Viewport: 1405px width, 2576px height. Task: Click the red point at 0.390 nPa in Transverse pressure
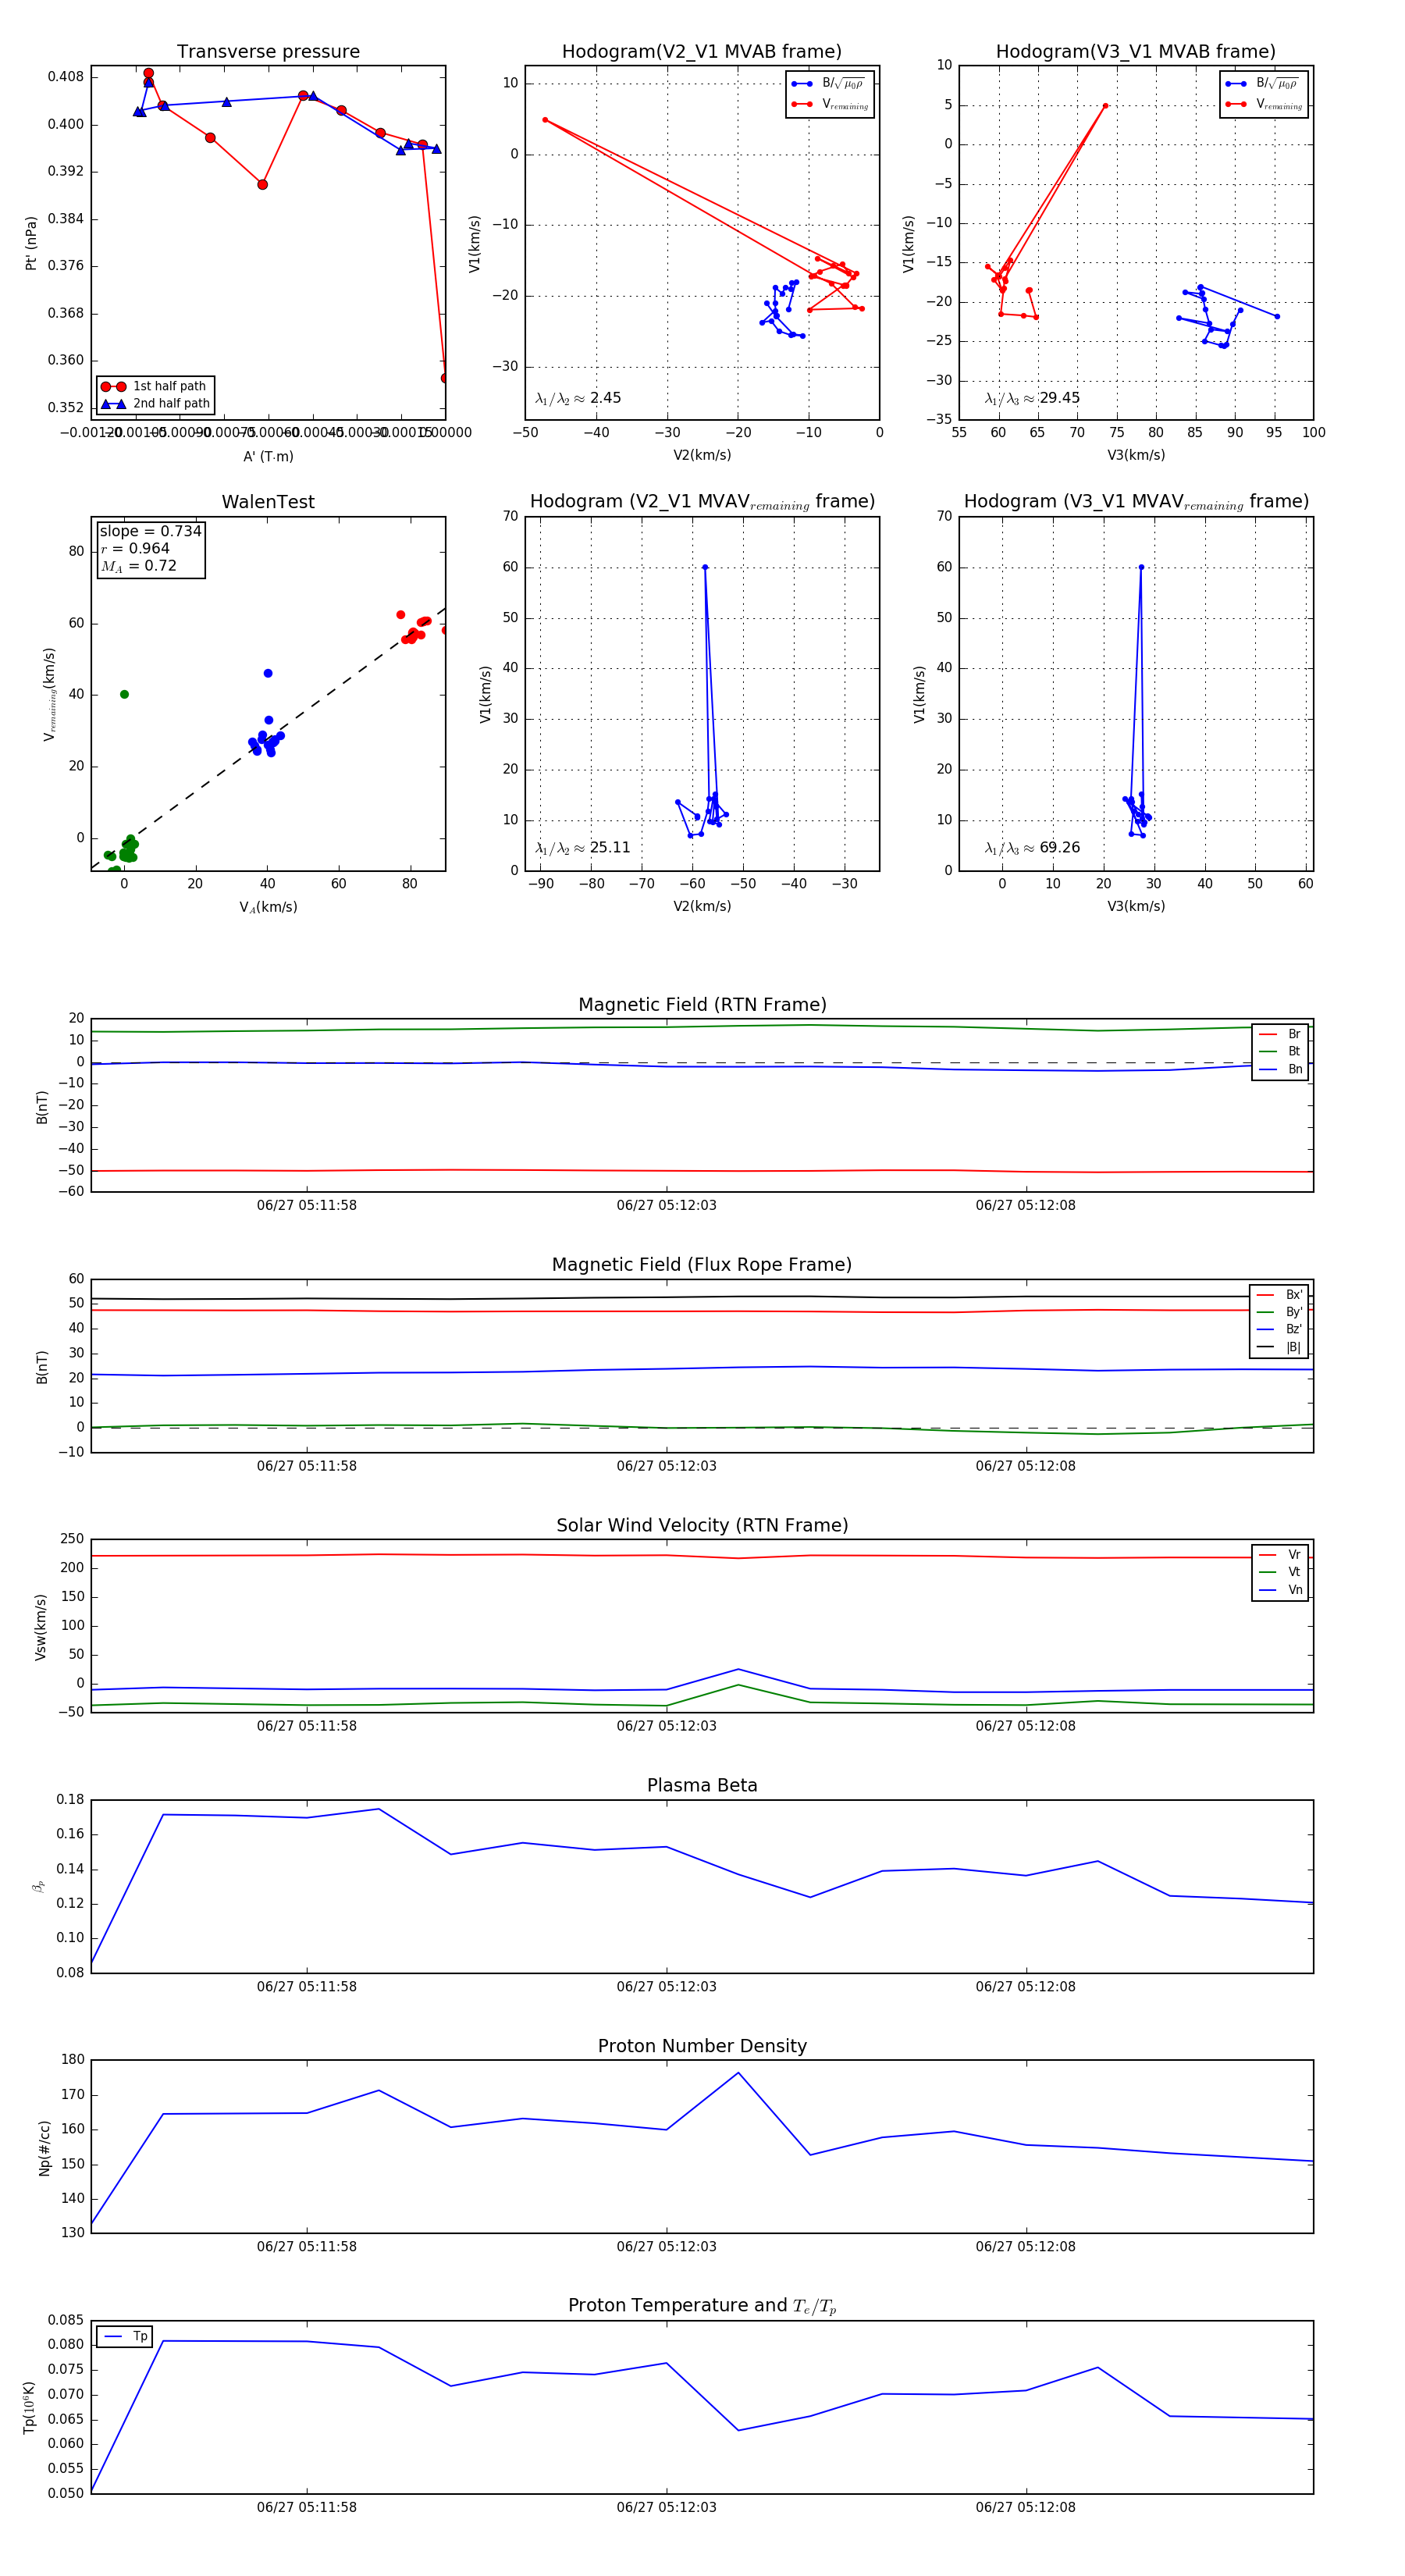[262, 184]
